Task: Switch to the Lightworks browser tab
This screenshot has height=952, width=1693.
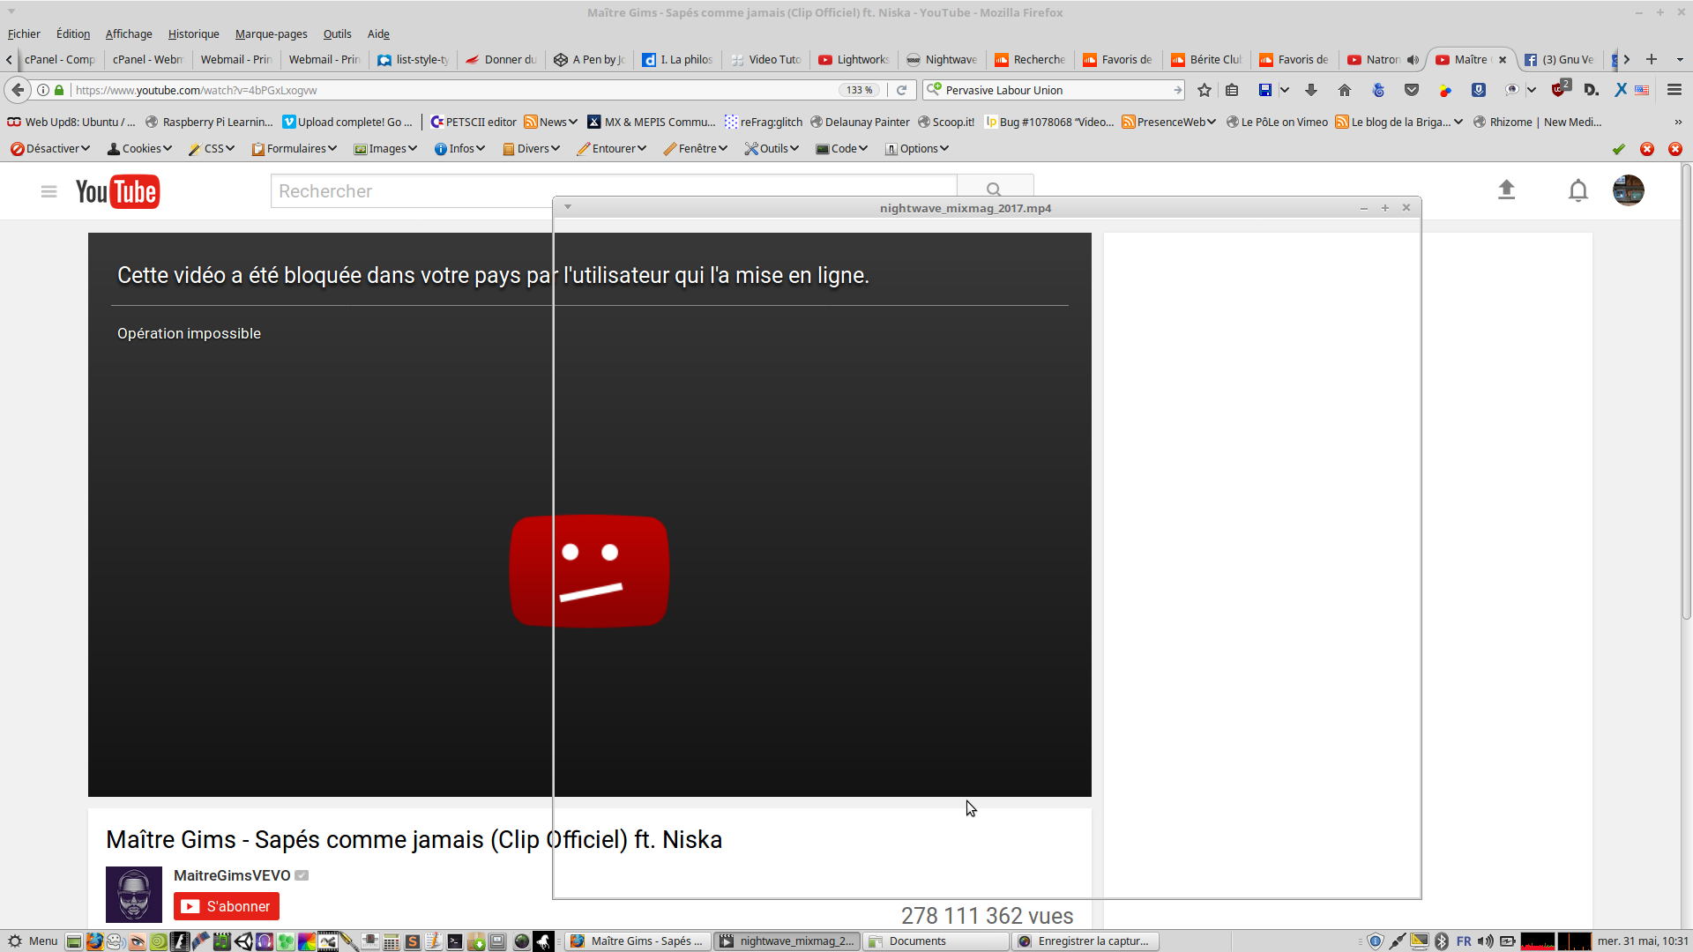Action: pos(854,60)
